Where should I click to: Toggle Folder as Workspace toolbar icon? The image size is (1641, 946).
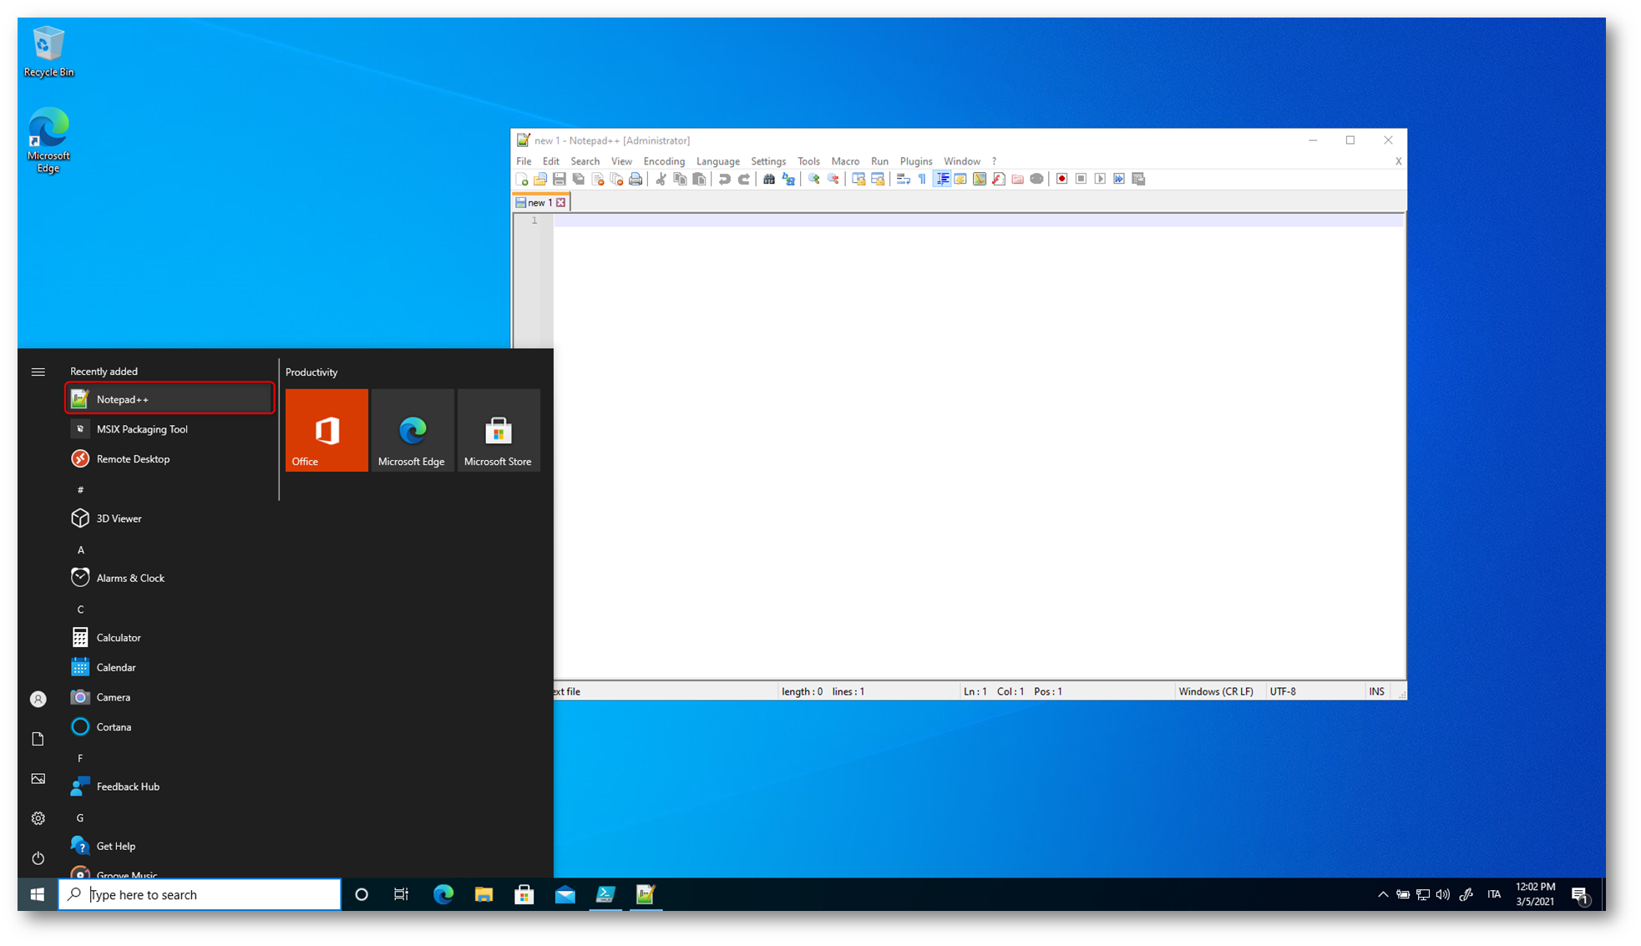(x=1018, y=180)
